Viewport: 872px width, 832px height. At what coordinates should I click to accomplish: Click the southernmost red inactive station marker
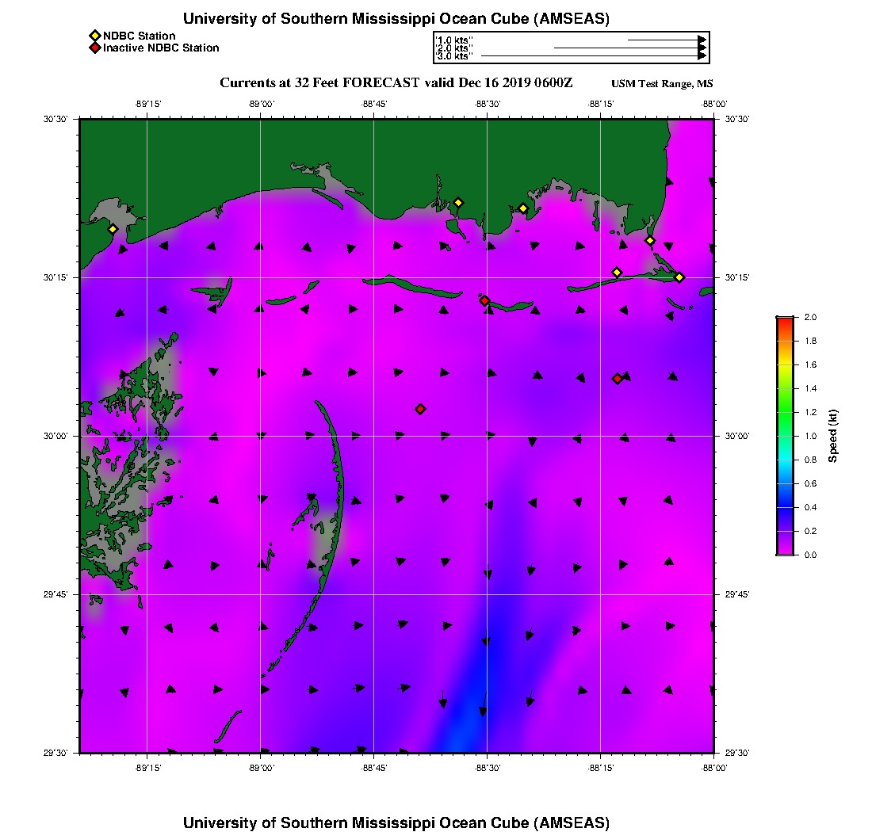420,409
